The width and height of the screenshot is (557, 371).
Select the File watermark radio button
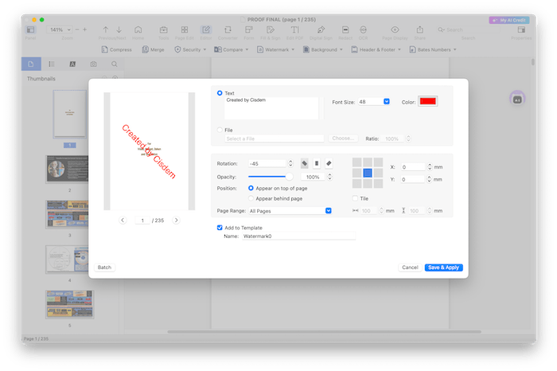(220, 130)
